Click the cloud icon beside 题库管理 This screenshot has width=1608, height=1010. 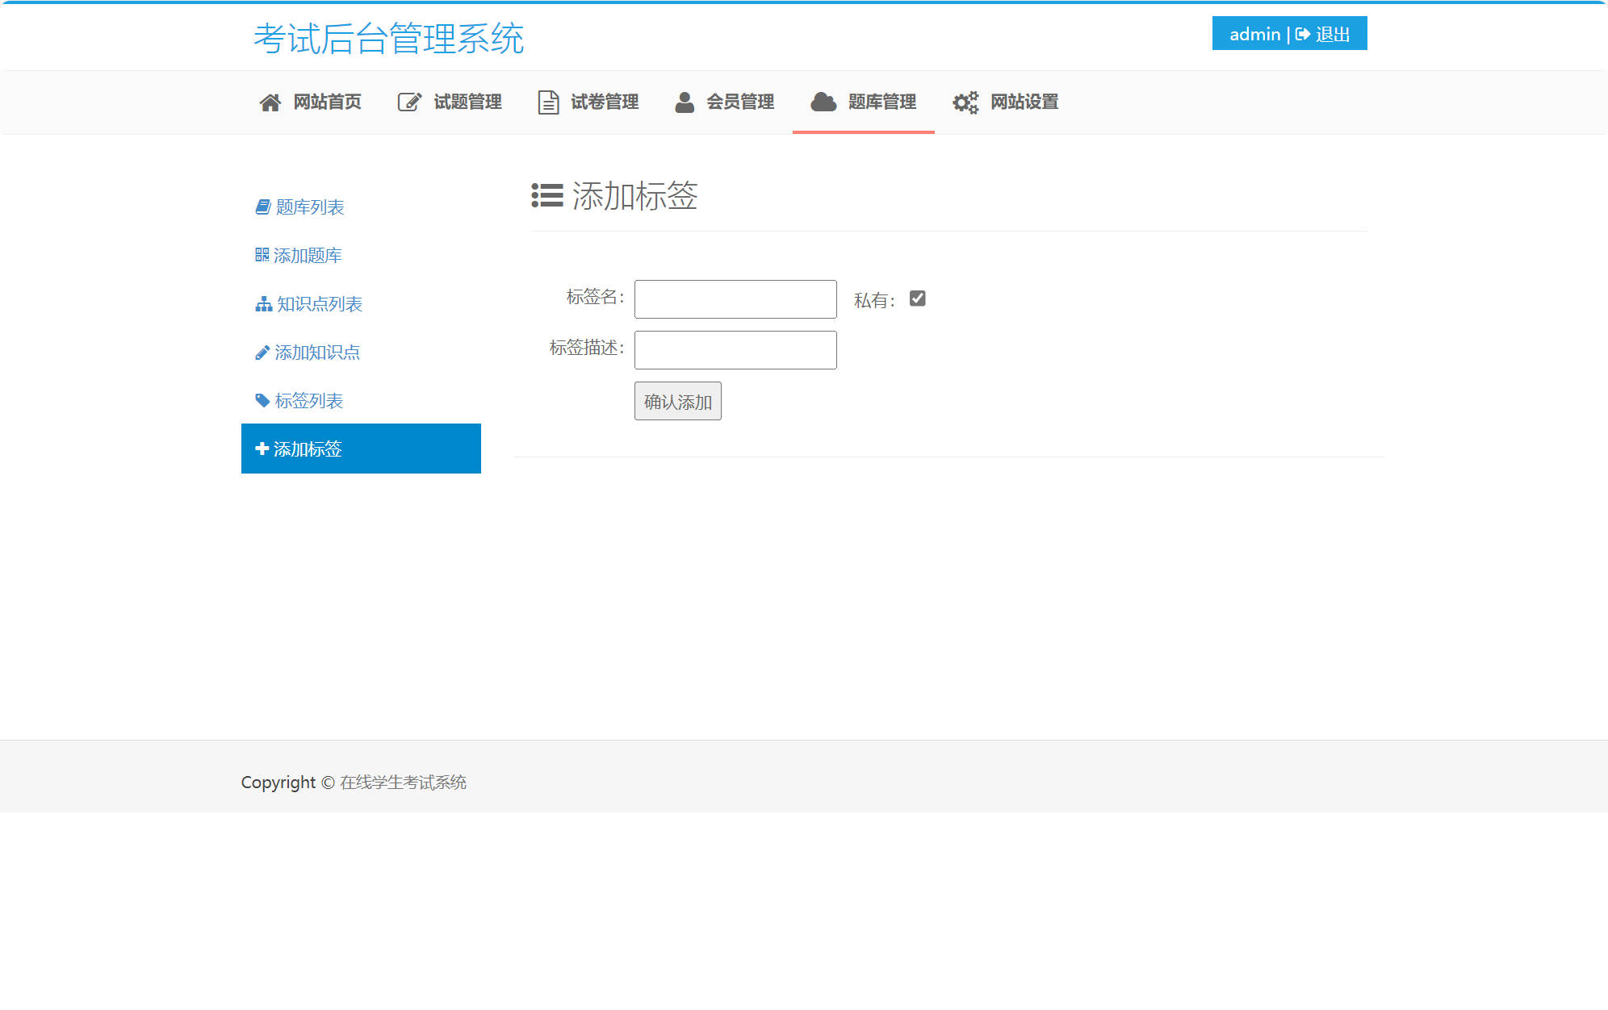(x=823, y=102)
